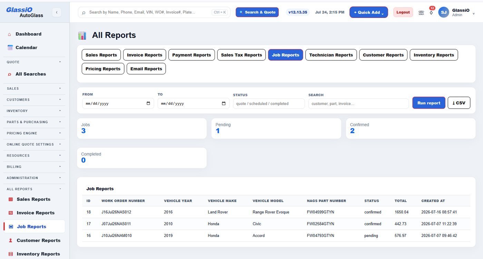Click the phone icon in header

click(x=421, y=12)
